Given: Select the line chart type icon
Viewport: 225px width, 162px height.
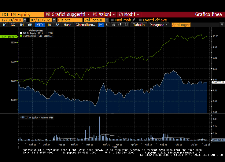Looking at the screenshot, I should pyautogui.click(x=101, y=25).
